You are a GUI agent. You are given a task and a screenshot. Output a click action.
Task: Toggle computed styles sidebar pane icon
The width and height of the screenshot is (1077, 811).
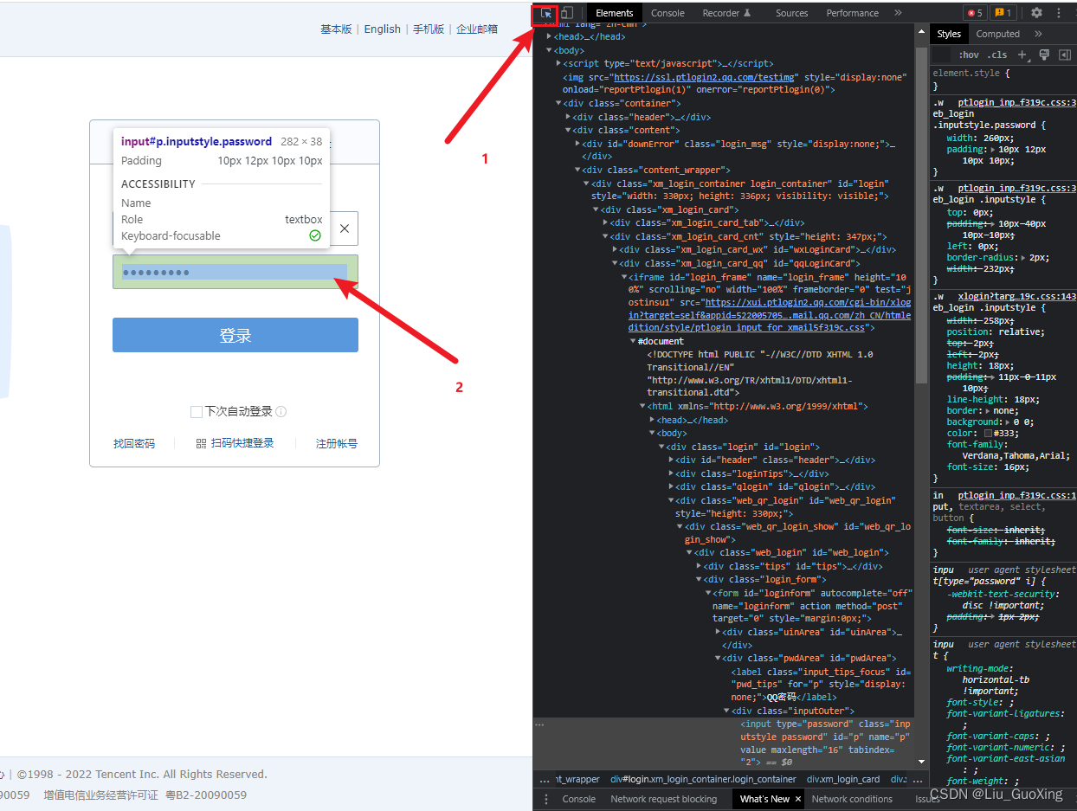pos(1065,55)
